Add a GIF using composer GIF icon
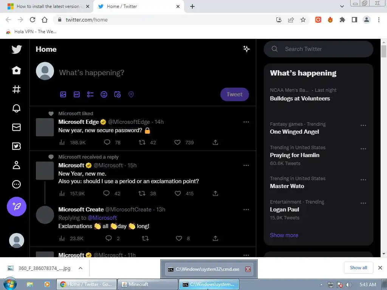This screenshot has height=290, width=387. [77, 94]
